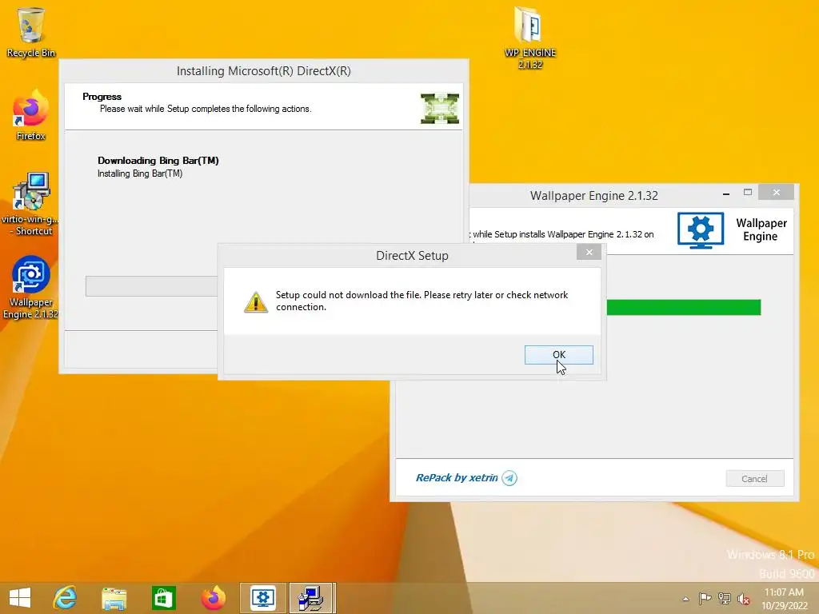The image size is (819, 614).
Task: Minimize the Wallpaper Engine 2.1.32 window
Action: tap(725, 193)
